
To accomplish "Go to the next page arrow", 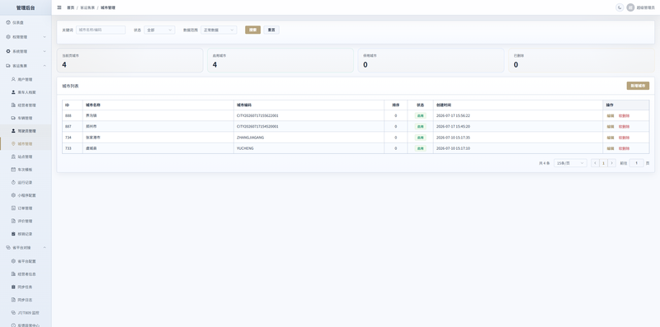I will (612, 163).
